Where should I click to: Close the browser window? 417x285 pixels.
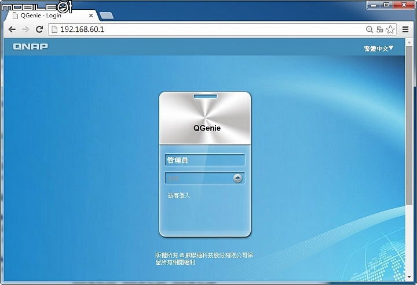[x=404, y=5]
